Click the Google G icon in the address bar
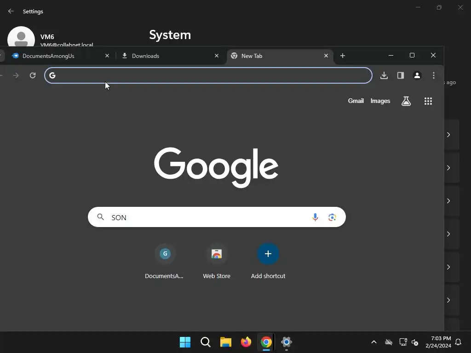This screenshot has height=353, width=471. 52,75
